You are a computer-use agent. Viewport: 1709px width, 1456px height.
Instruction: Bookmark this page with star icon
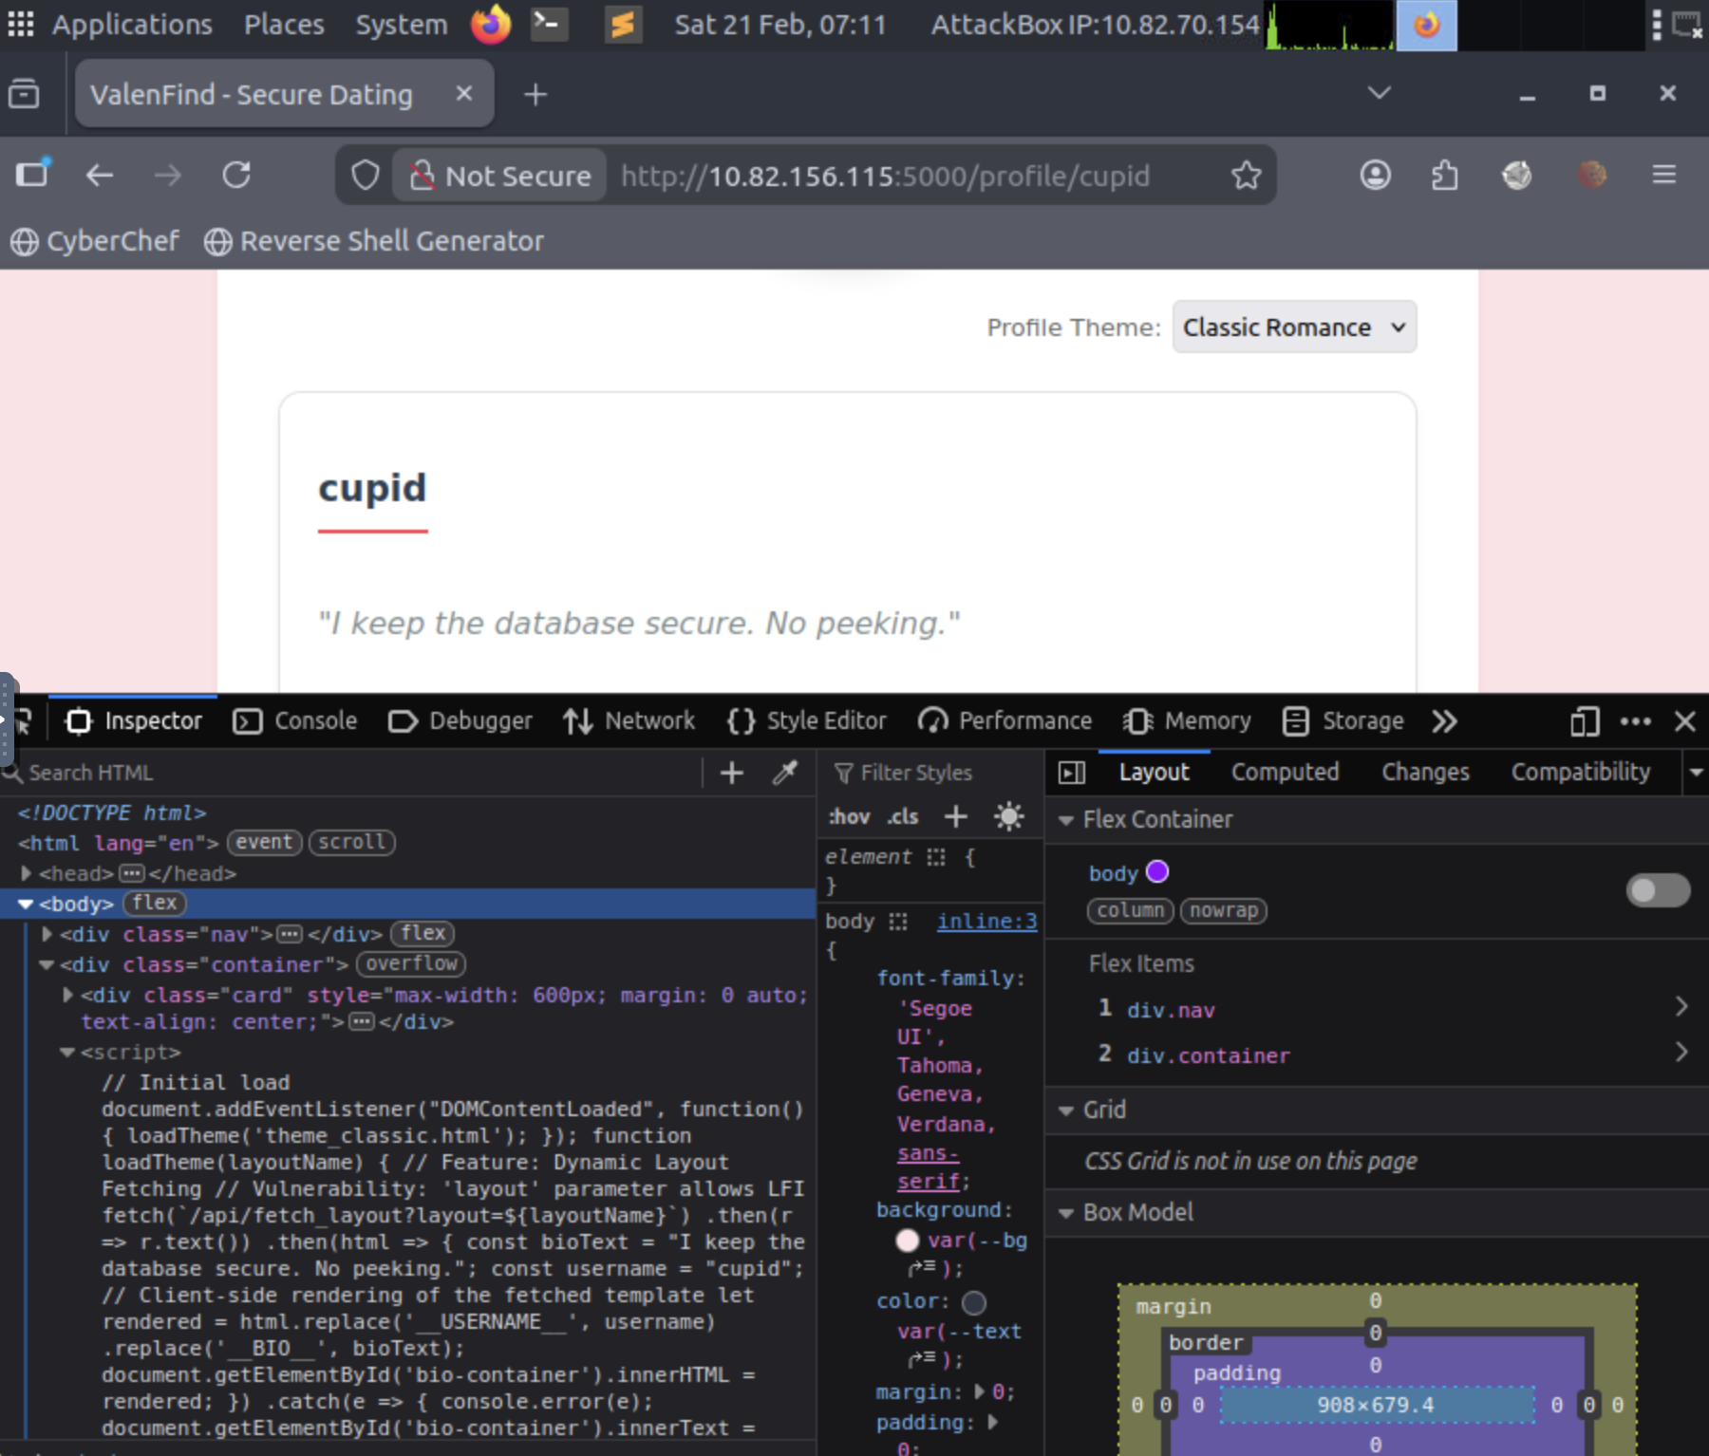[1246, 176]
